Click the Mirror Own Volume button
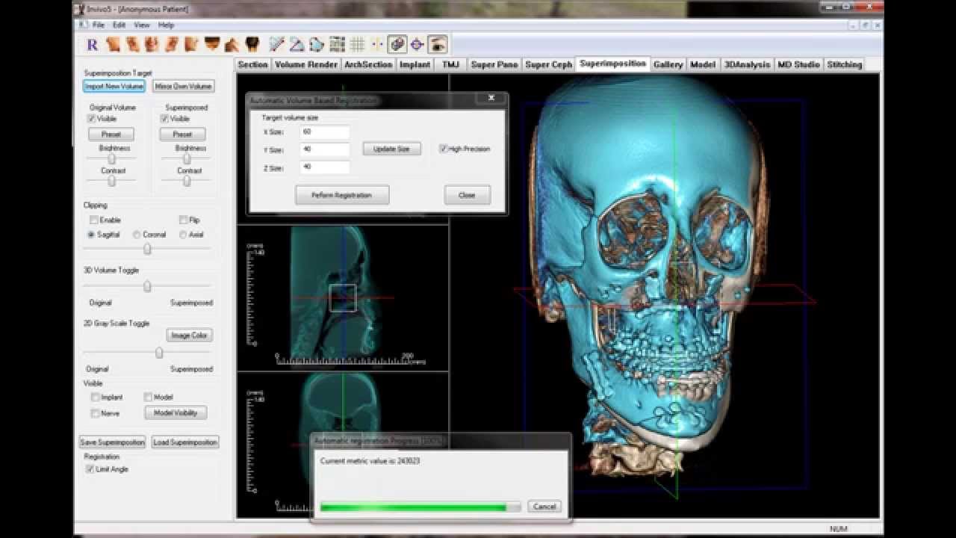 184,87
